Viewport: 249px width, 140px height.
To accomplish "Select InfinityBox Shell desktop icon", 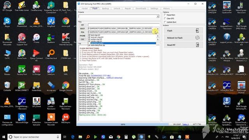I will [x=227, y=86].
